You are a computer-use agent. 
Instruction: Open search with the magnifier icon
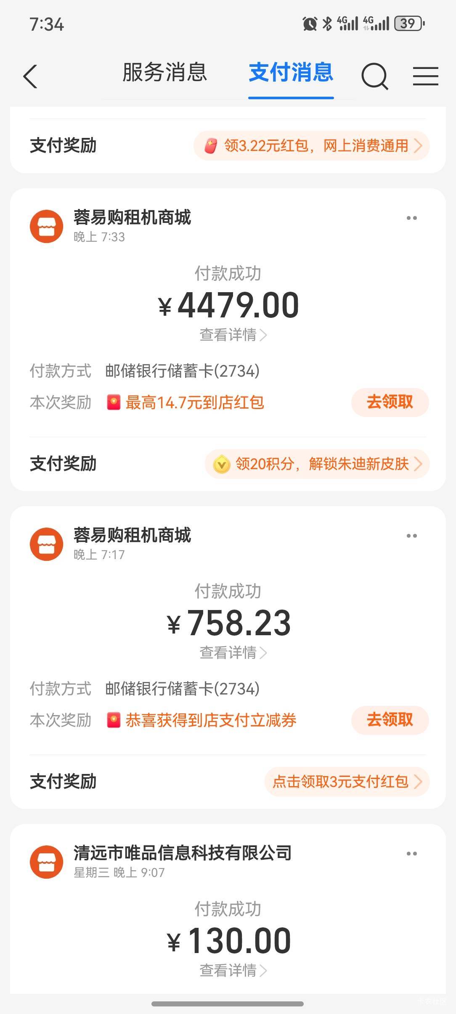(374, 77)
